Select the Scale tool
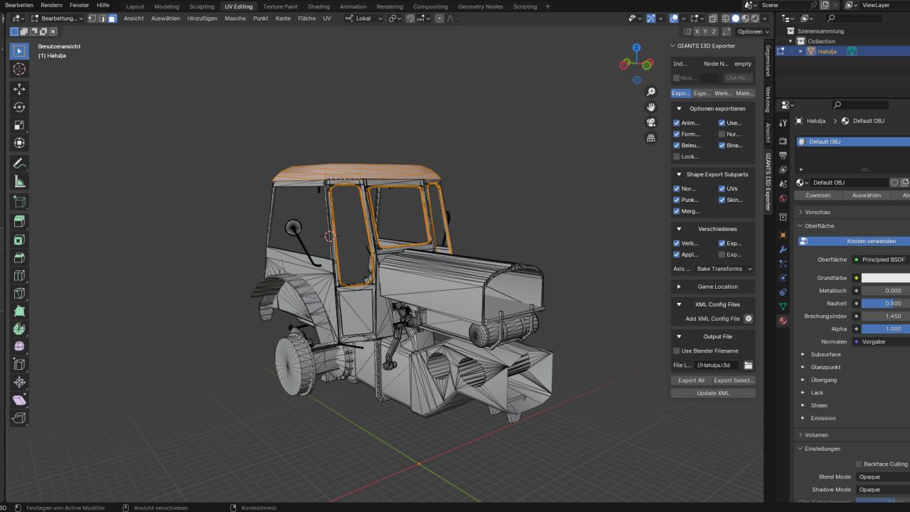This screenshot has height=512, width=910. [19, 125]
